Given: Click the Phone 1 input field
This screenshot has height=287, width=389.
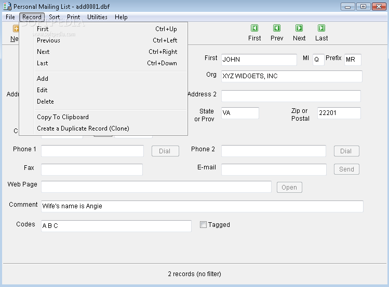Looking at the screenshot, I should (92, 151).
